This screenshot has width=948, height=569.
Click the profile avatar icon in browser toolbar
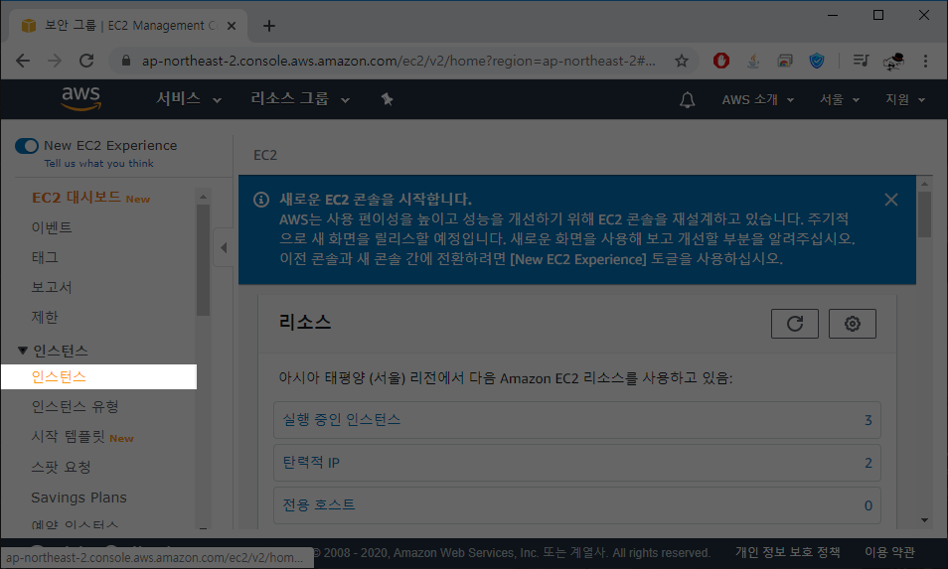(x=893, y=61)
